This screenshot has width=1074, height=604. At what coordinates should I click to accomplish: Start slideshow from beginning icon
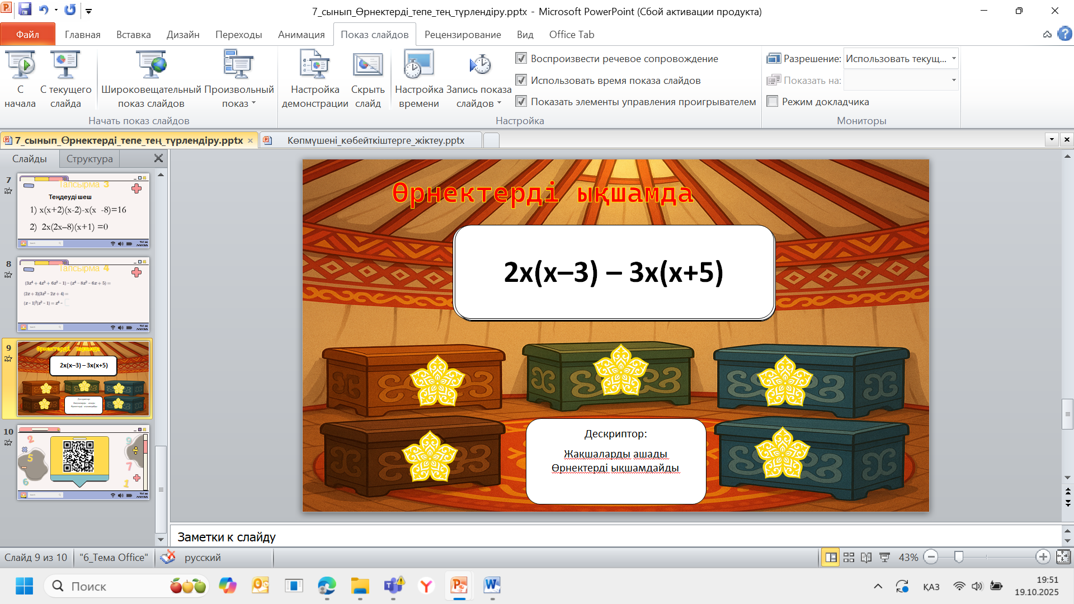click(x=20, y=65)
